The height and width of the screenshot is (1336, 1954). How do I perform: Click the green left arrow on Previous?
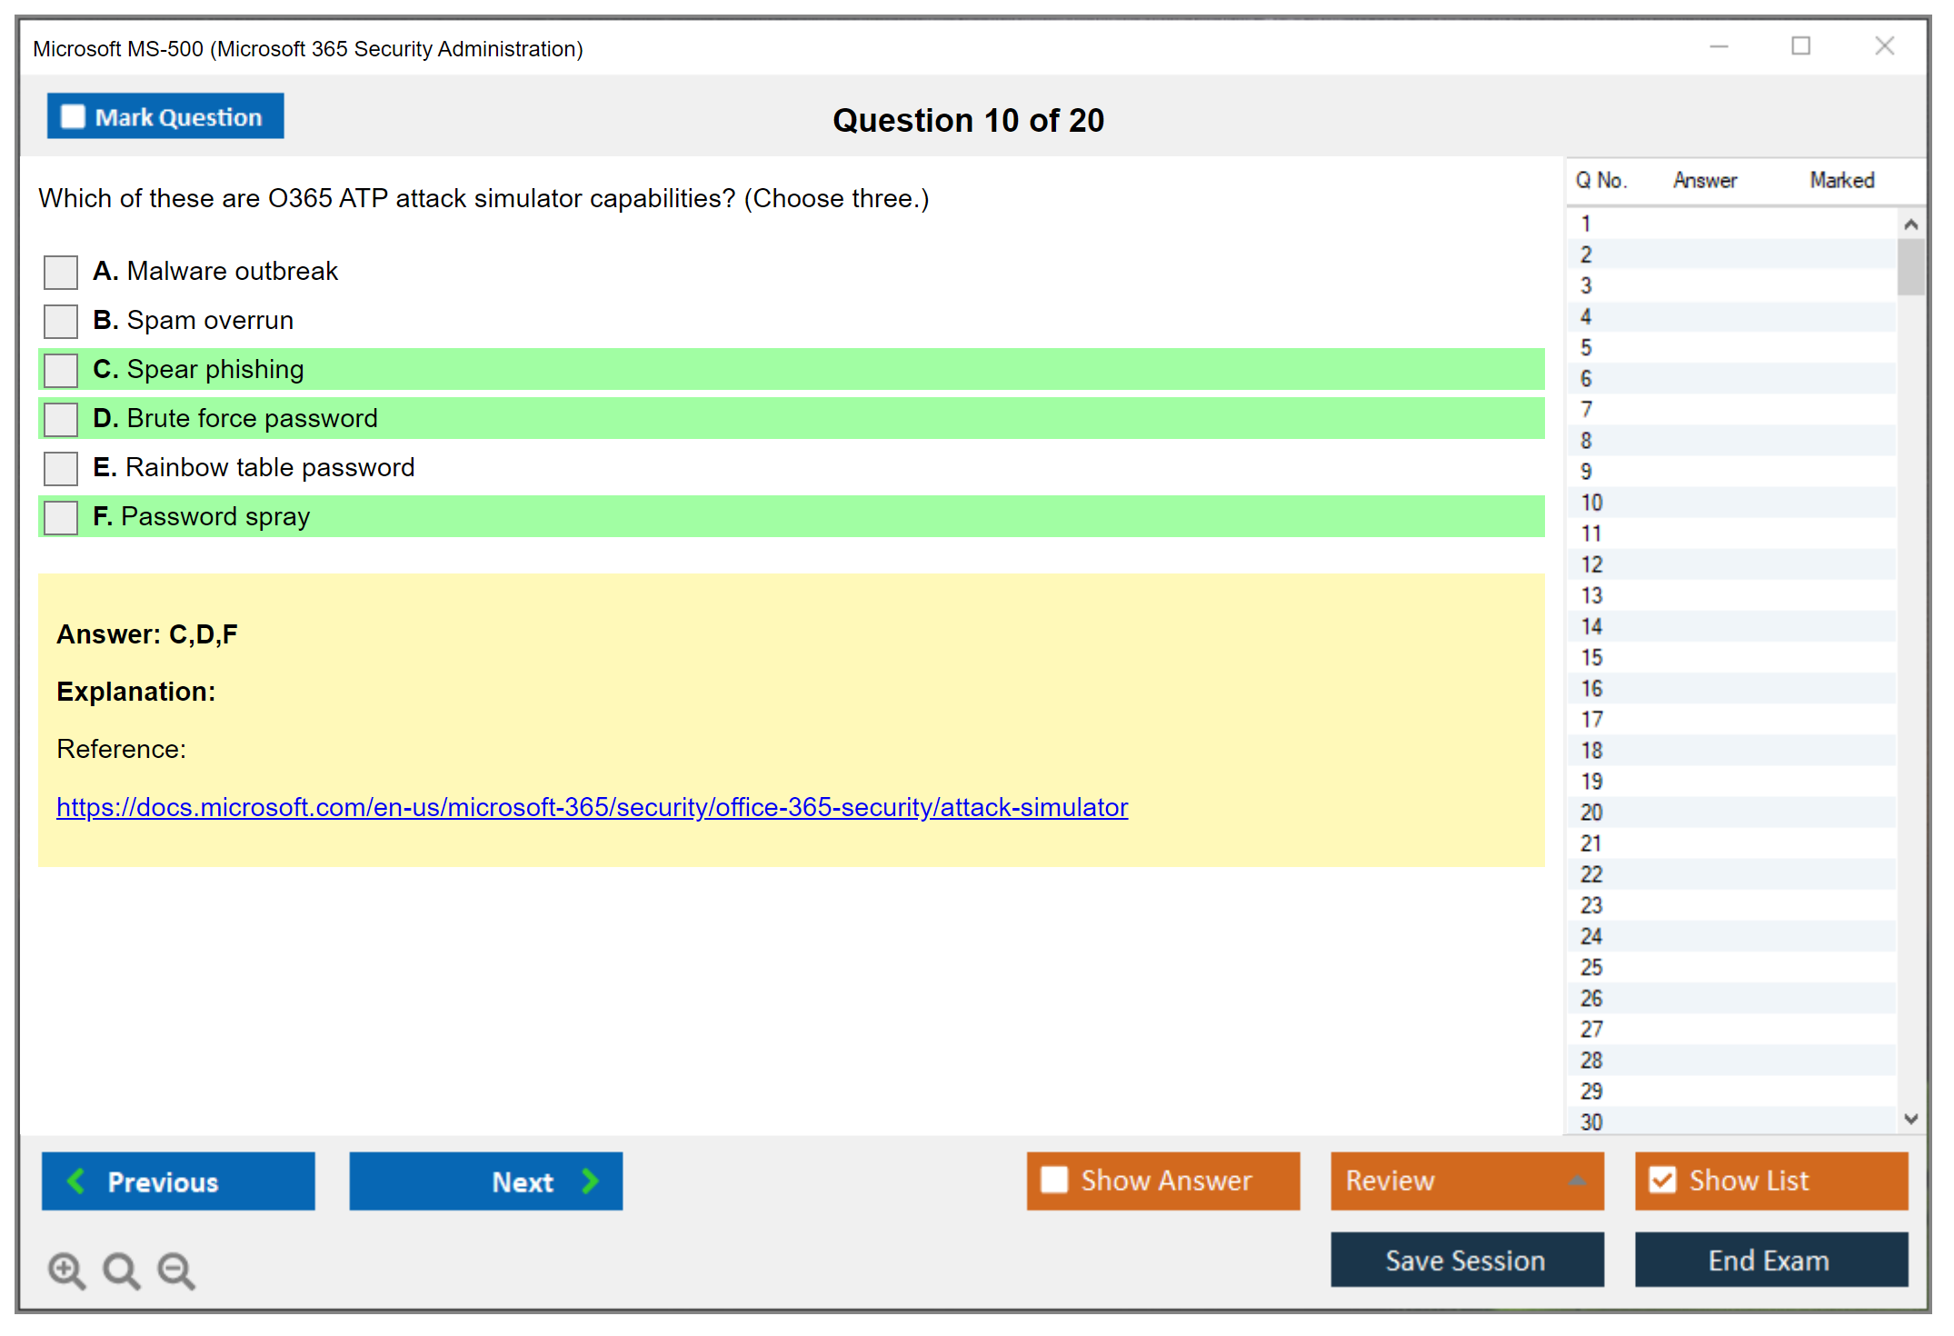pyautogui.click(x=76, y=1181)
